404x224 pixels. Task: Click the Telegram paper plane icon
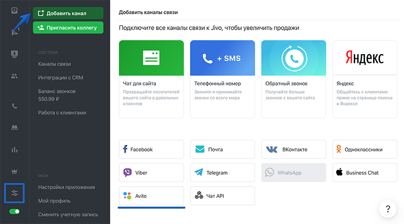click(x=199, y=172)
